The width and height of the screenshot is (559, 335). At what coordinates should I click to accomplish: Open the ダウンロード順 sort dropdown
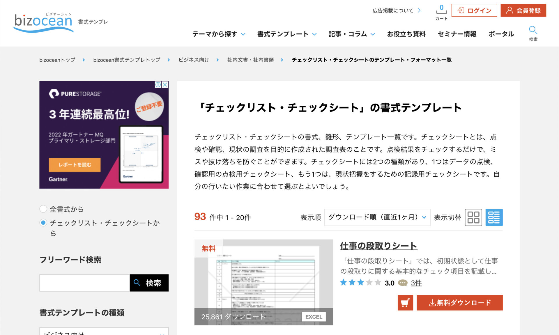tap(377, 217)
